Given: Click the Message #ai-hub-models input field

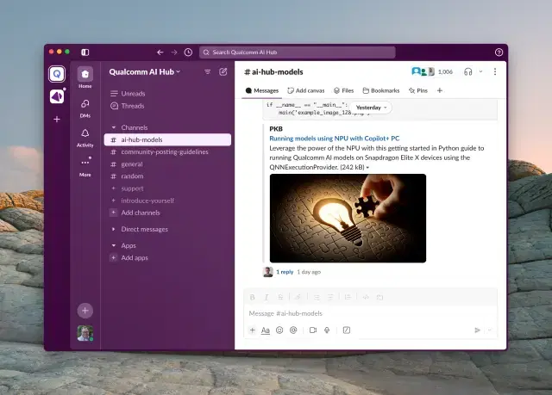Looking at the screenshot, I should (362, 313).
